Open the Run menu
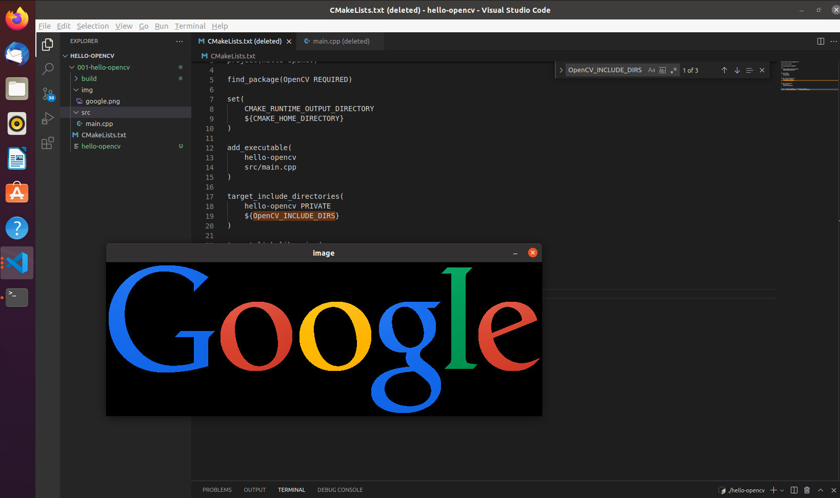840x498 pixels. (x=162, y=26)
